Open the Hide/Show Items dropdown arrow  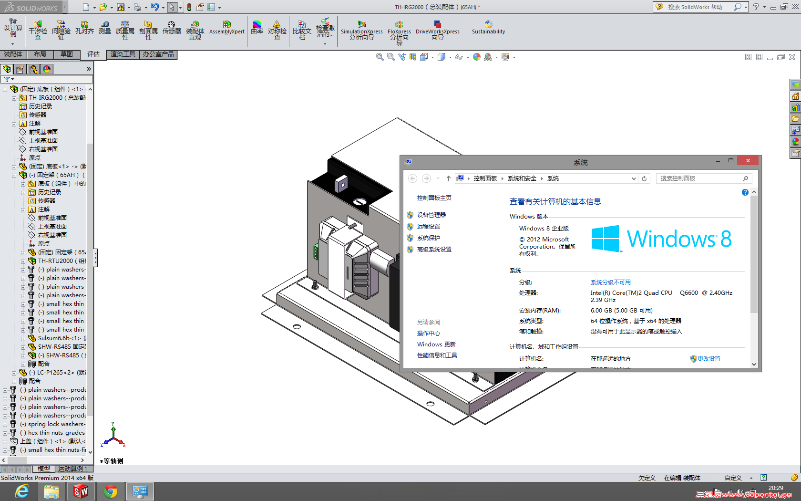coord(468,57)
